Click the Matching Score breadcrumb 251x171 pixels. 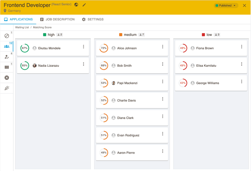[42, 27]
